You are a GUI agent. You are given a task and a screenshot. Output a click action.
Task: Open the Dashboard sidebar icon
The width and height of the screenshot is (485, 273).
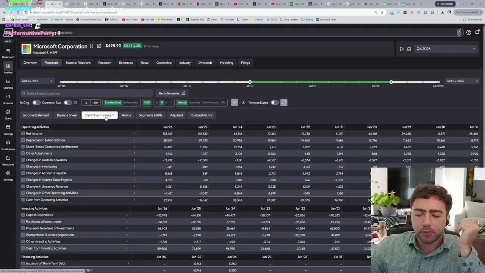8,51
